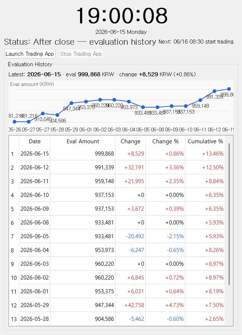Select date cell 2026-06-02
This screenshot has height=335, width=242.
pyautogui.click(x=35, y=278)
